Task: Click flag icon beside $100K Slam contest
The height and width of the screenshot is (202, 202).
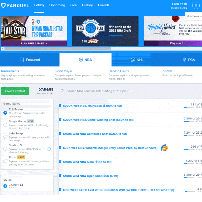Action: [60, 162]
